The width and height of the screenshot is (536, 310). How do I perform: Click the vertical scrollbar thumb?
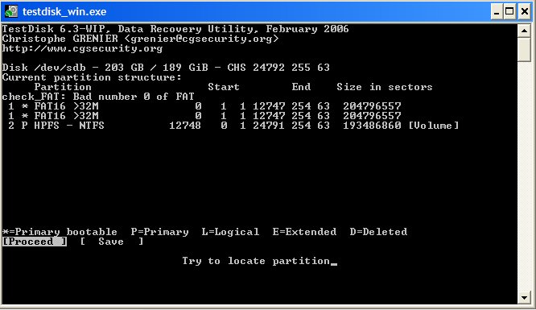524,49
